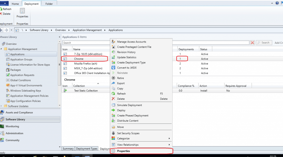283x157 pixels.
Task: Click the green Refresh icon in menu
Action: coord(113,94)
